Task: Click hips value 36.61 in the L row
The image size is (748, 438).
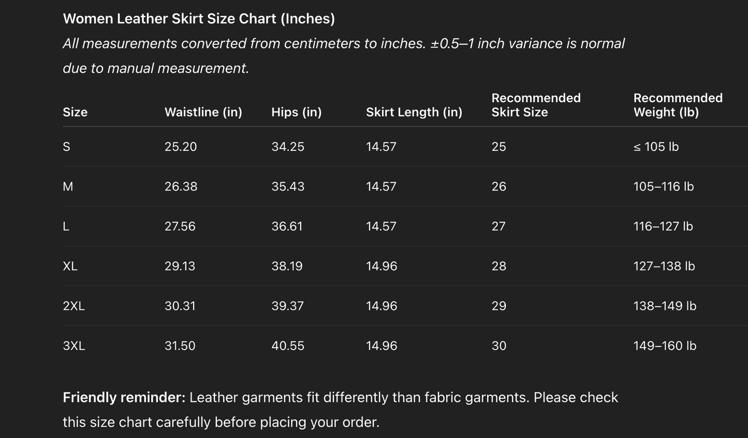Action: pos(287,226)
